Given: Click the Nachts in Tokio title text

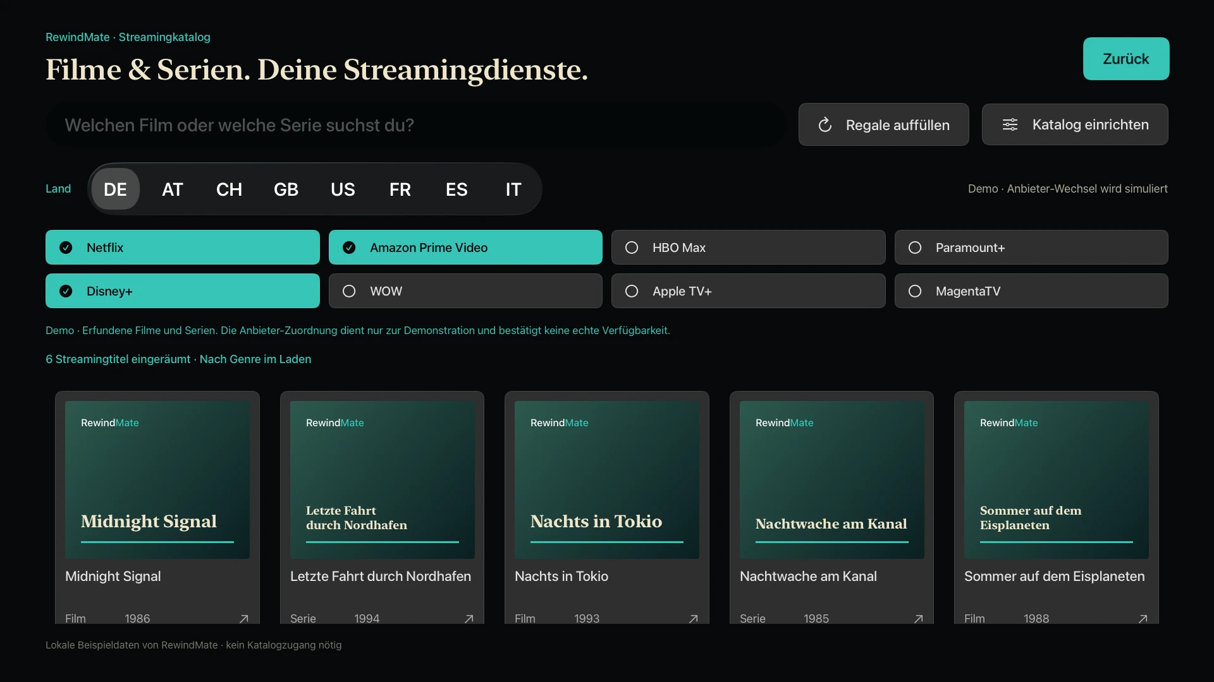Looking at the screenshot, I should point(561,577).
